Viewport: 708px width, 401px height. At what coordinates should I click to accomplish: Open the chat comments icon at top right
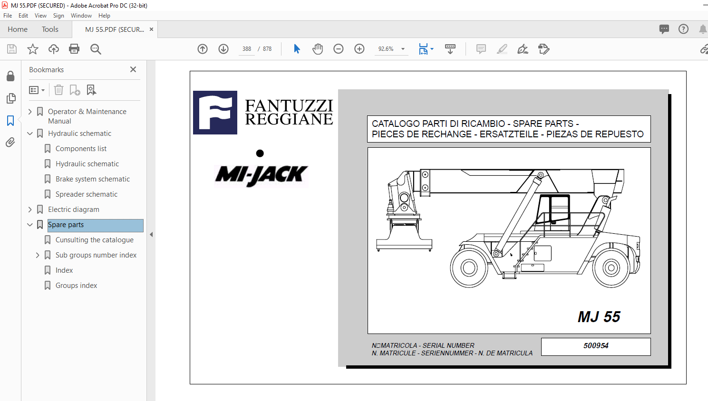coord(664,29)
